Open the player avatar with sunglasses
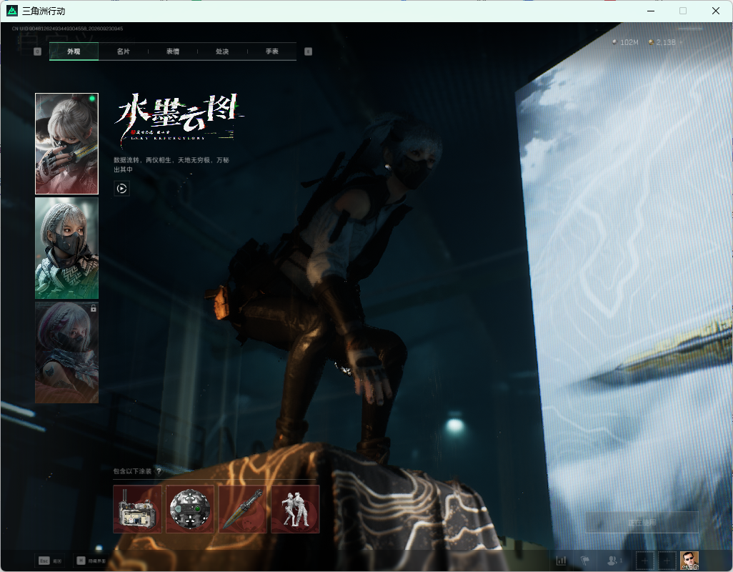Image resolution: width=733 pixels, height=572 pixels. tap(689, 561)
